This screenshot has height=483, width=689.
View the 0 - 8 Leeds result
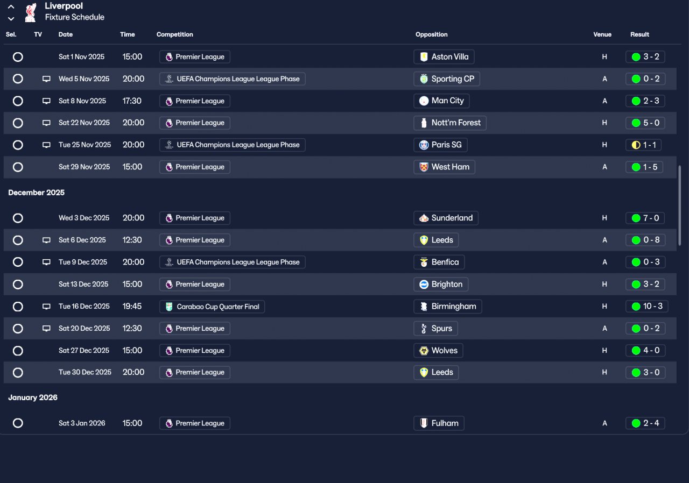[645, 240]
